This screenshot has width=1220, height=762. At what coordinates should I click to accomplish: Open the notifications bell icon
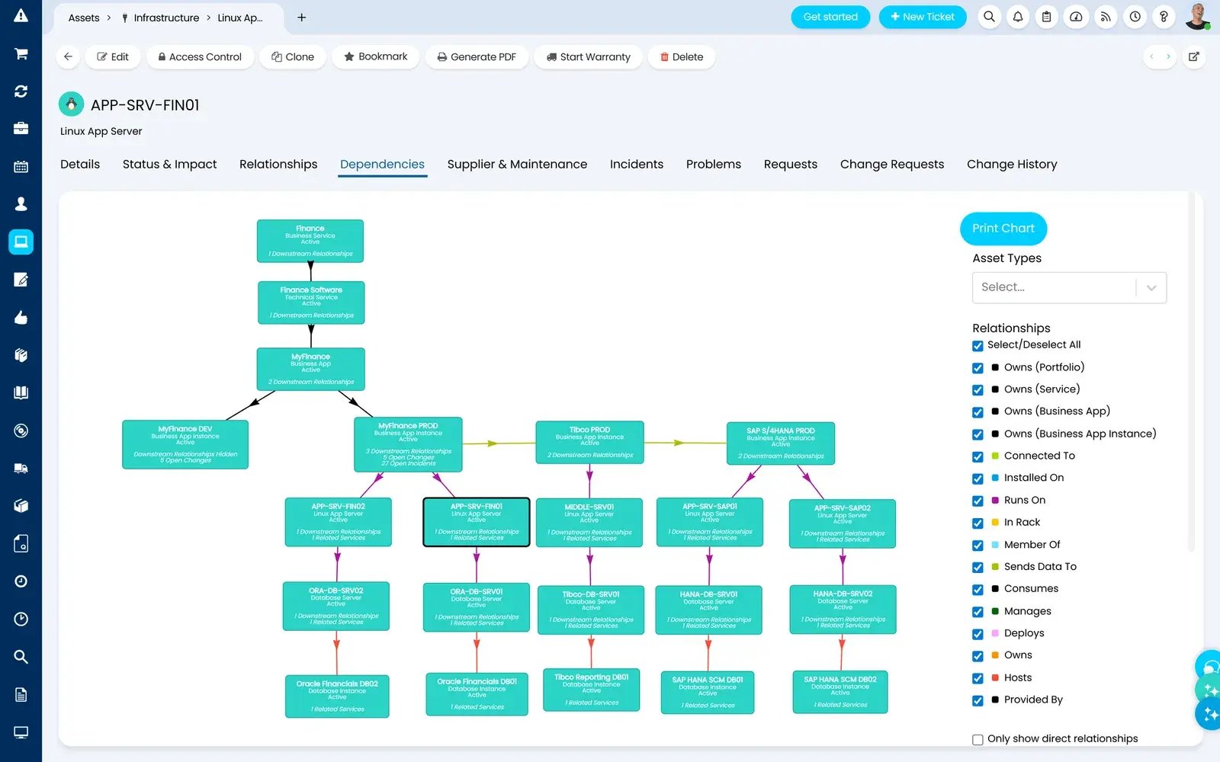tap(1018, 17)
